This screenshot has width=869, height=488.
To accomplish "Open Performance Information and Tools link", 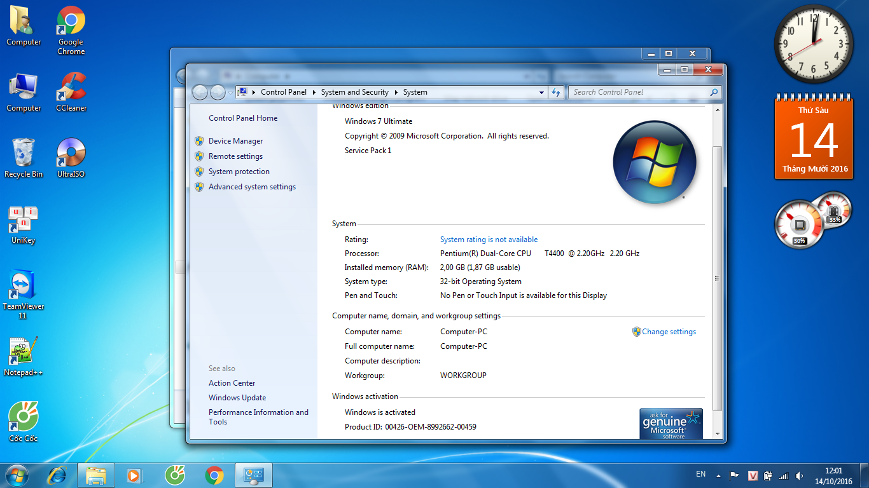I will pos(258,417).
